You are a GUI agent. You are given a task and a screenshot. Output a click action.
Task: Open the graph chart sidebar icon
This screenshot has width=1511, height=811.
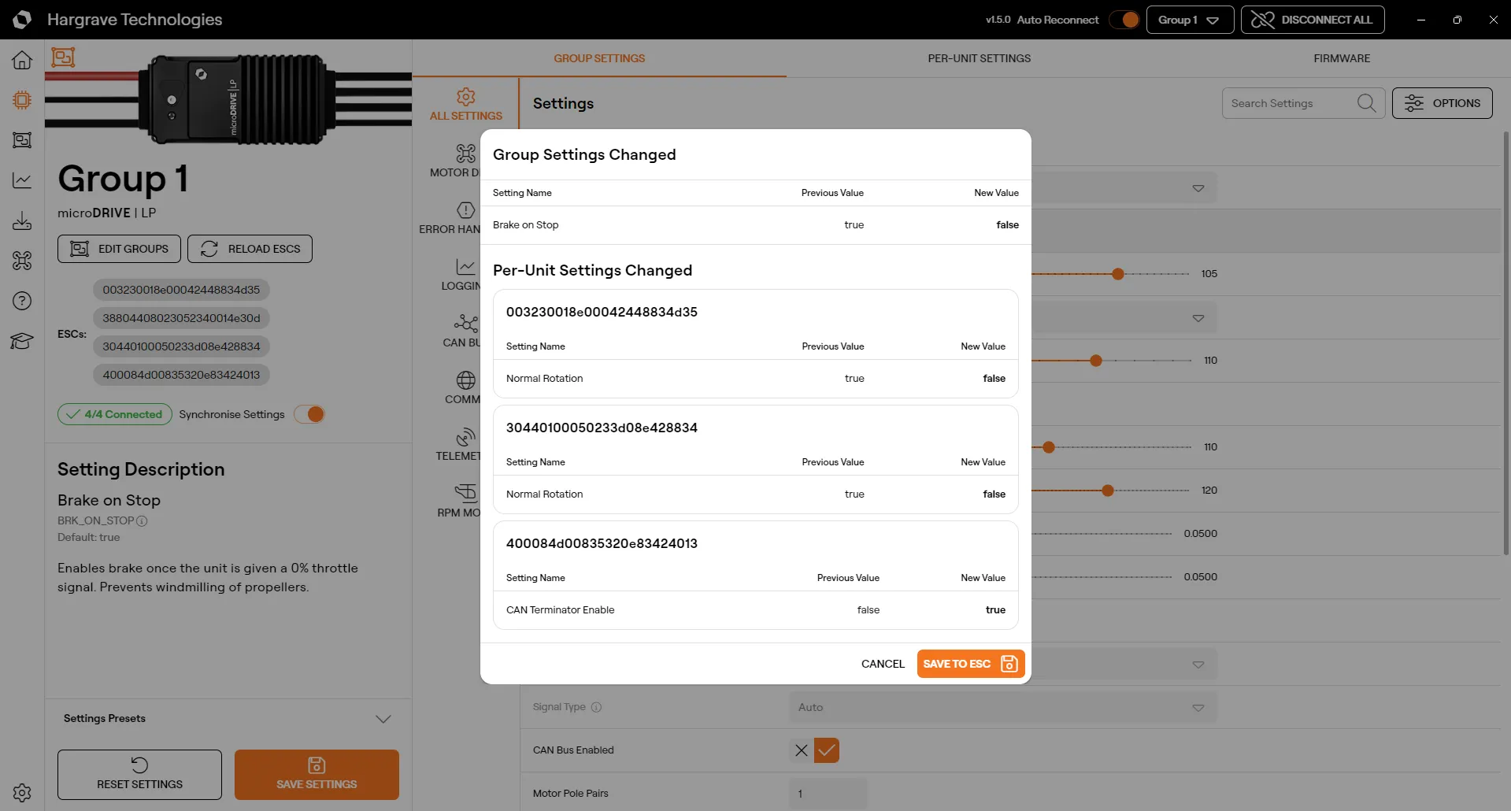coord(22,180)
